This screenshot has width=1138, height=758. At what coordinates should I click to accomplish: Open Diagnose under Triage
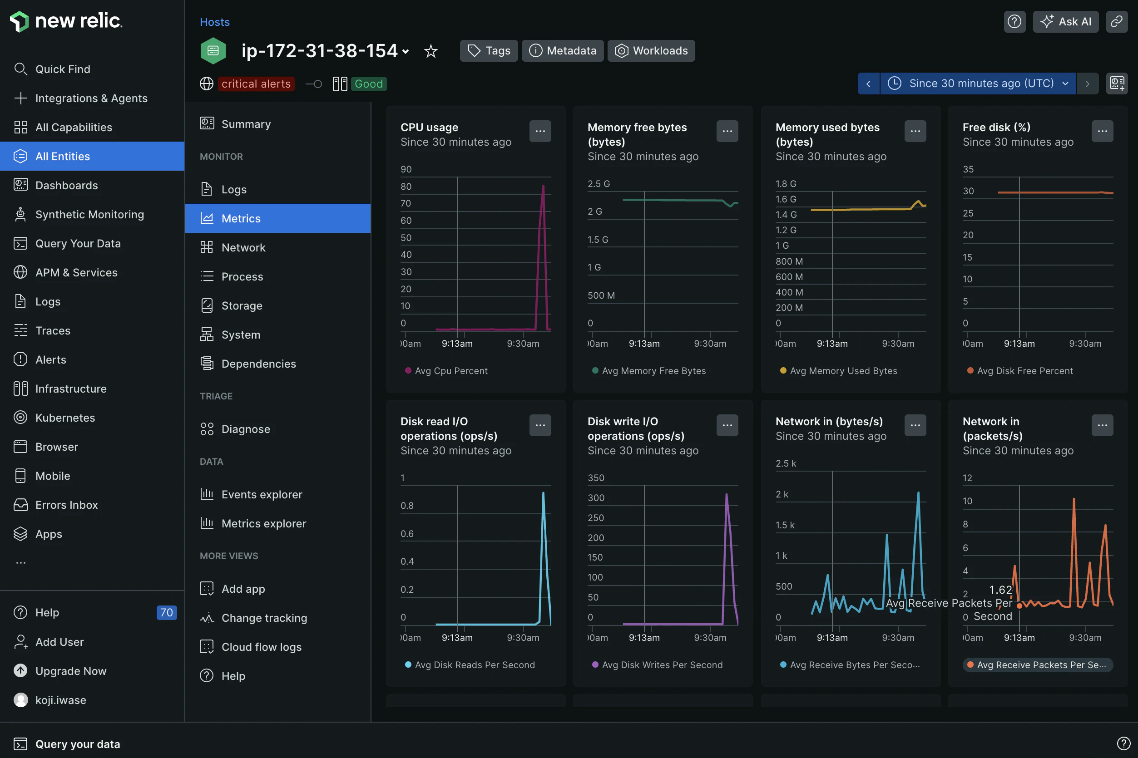[277, 429]
